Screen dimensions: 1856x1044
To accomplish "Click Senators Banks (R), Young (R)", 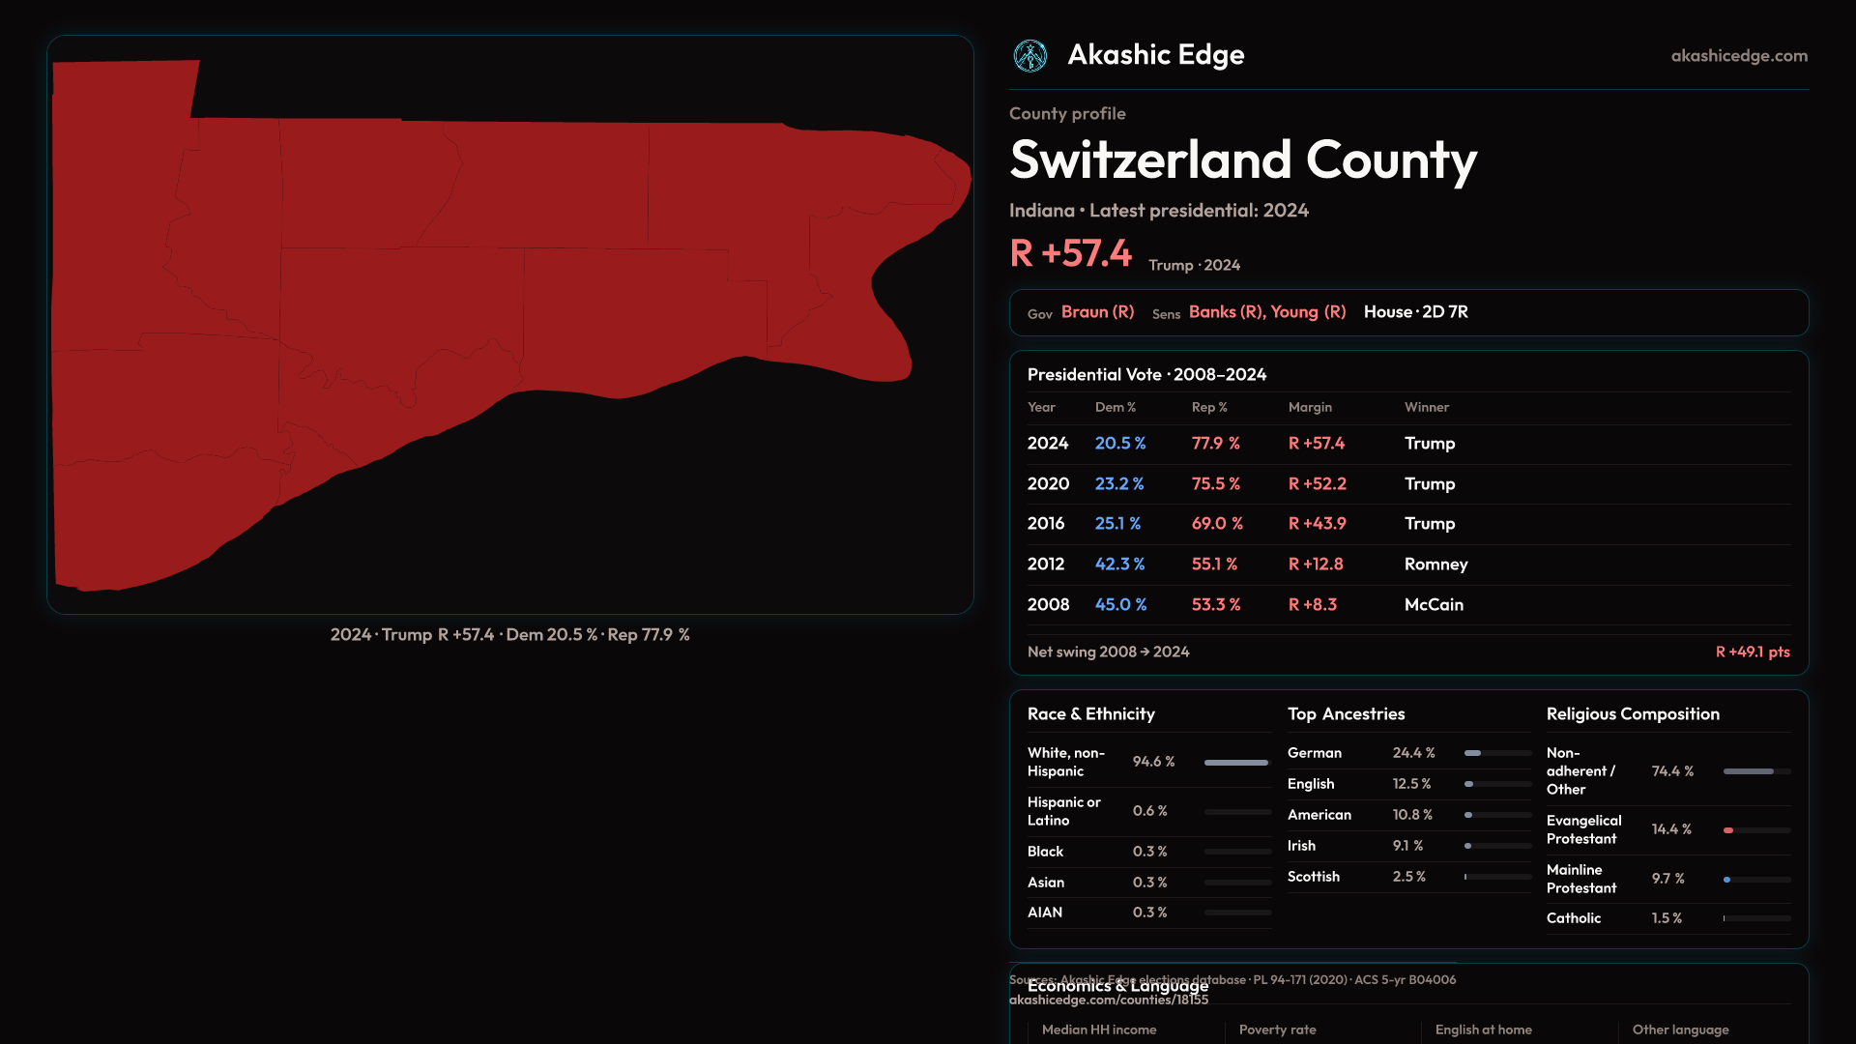I will 1266,312.
